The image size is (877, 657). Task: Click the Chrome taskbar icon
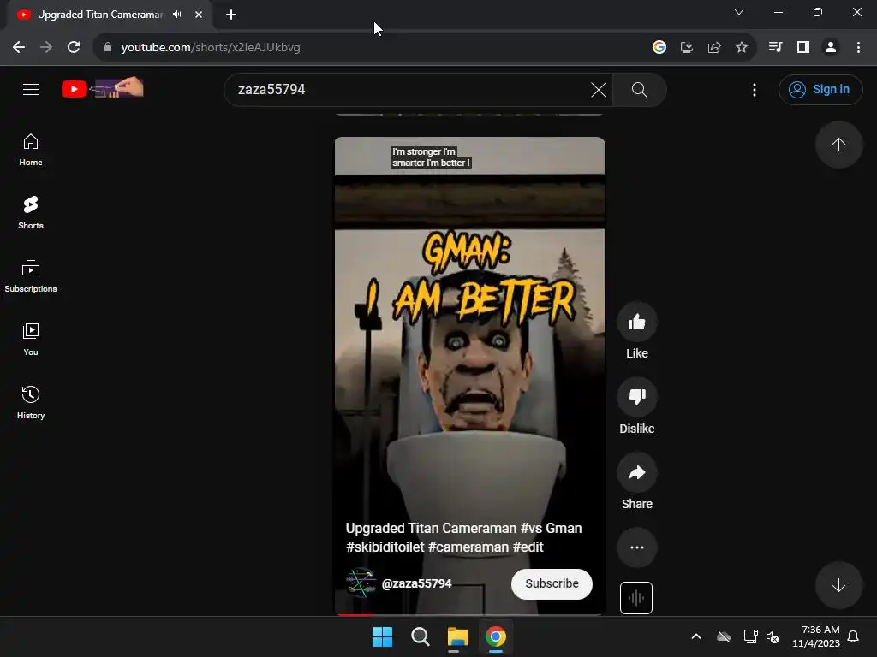pyautogui.click(x=496, y=636)
